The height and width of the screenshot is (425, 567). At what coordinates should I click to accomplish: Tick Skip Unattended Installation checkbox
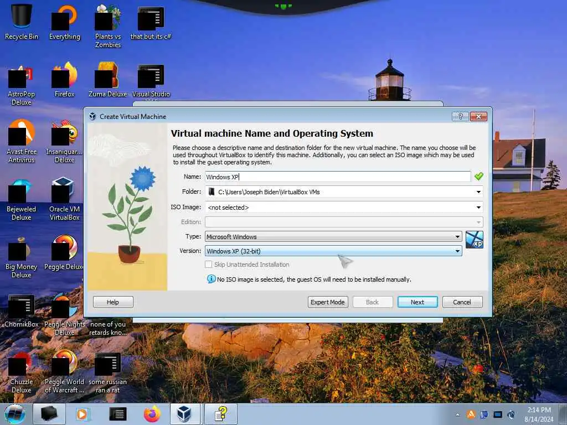click(209, 264)
